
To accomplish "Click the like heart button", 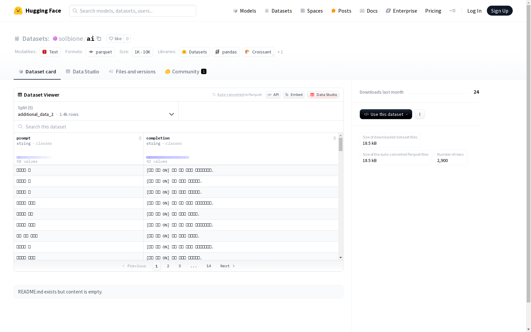I will point(115,39).
